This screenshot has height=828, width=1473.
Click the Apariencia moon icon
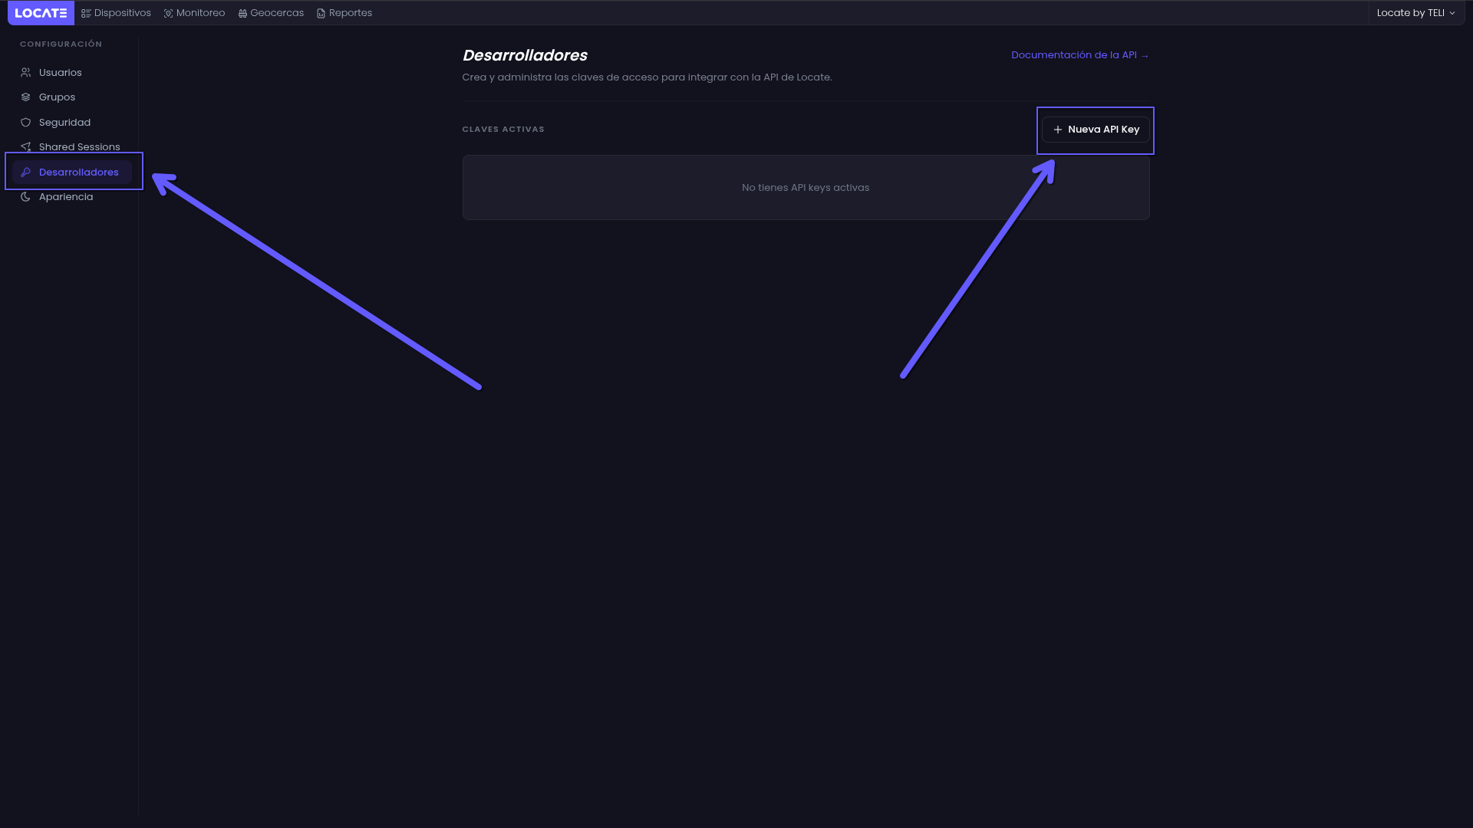(x=25, y=197)
